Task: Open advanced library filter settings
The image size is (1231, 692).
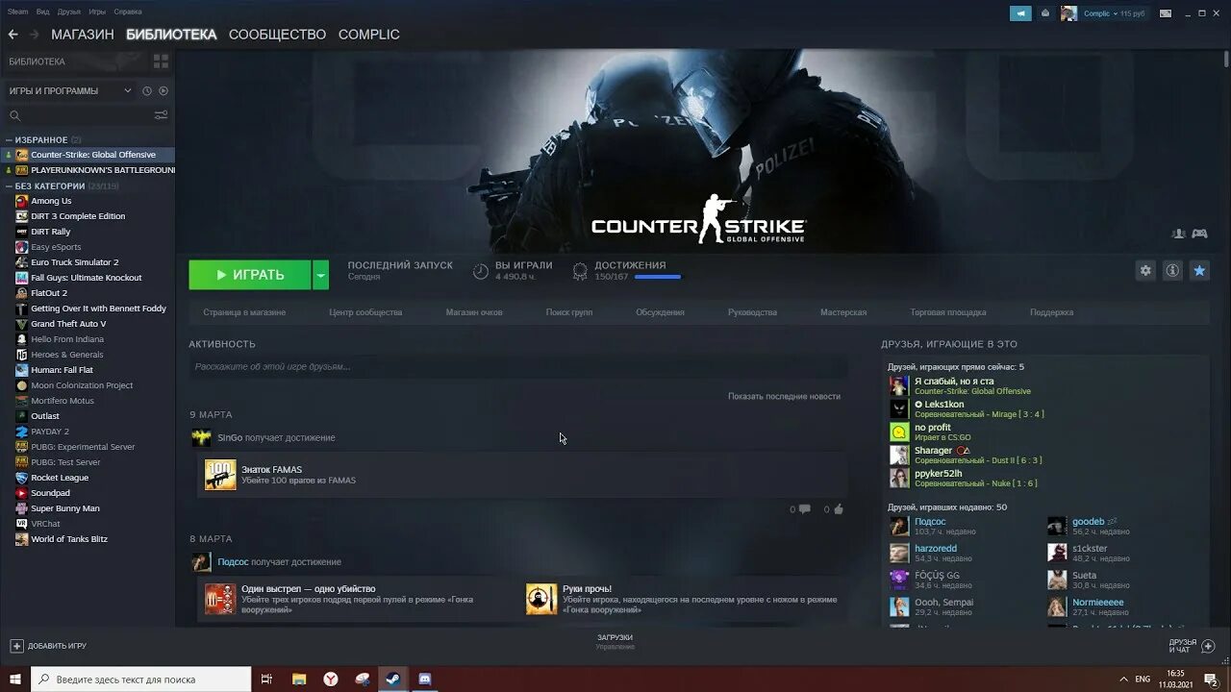Action: coord(161,115)
